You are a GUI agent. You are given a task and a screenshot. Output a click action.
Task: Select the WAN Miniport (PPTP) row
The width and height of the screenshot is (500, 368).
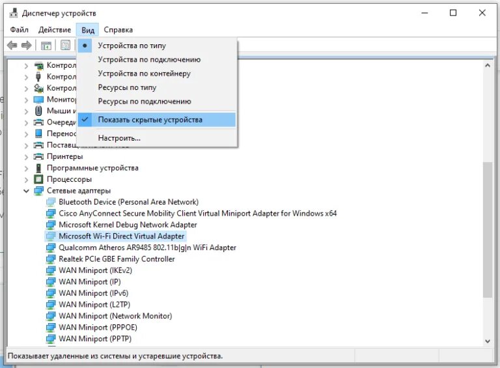click(95, 339)
